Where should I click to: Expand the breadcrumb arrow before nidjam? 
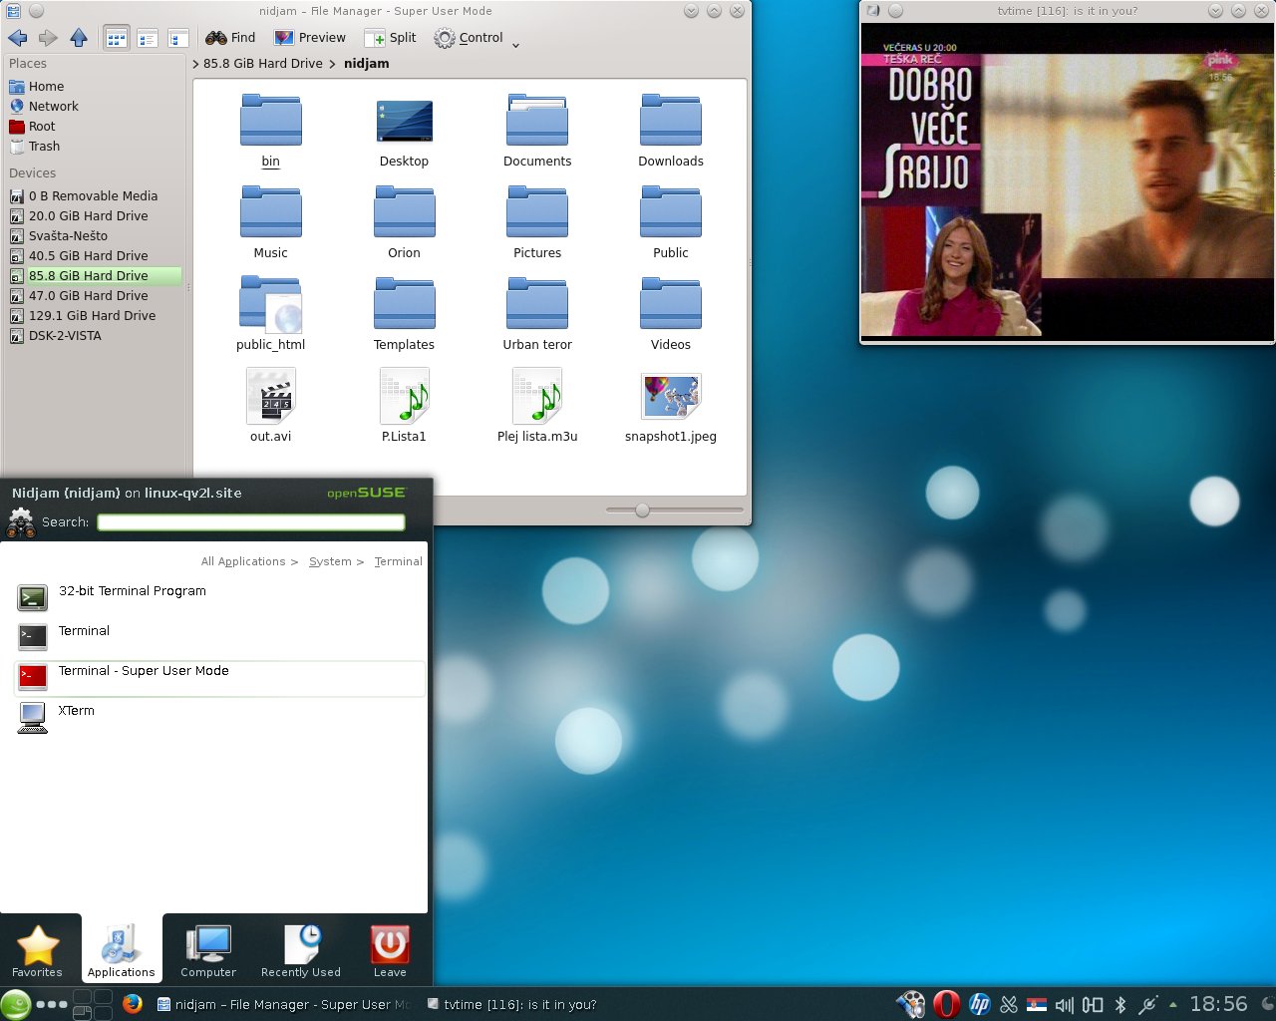click(x=333, y=64)
